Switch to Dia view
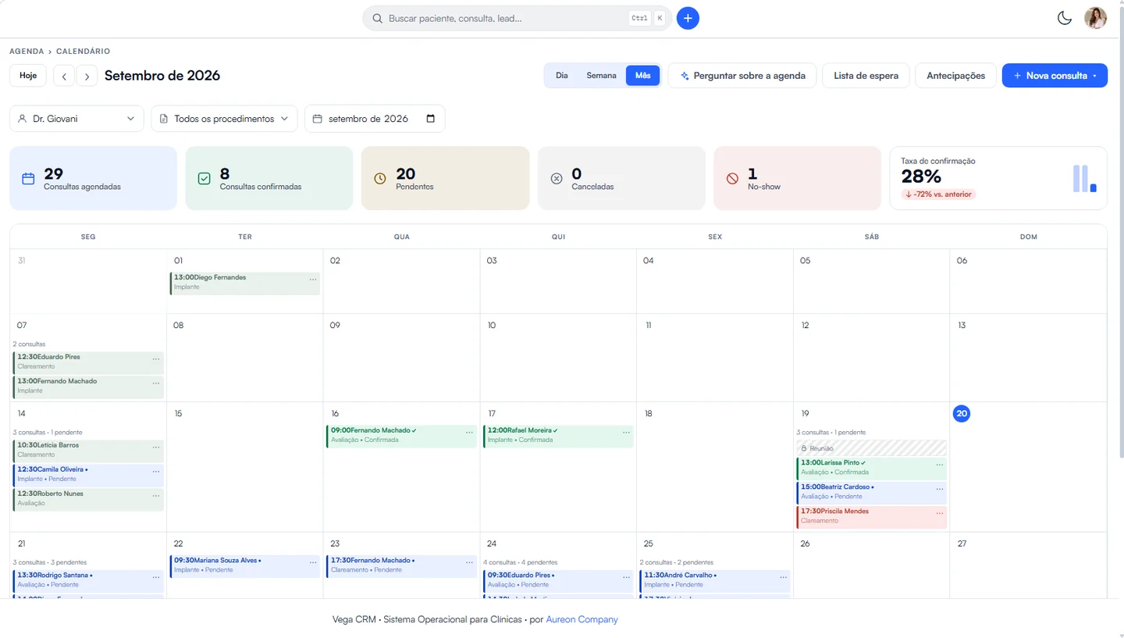The width and height of the screenshot is (1124, 638). pyautogui.click(x=562, y=76)
